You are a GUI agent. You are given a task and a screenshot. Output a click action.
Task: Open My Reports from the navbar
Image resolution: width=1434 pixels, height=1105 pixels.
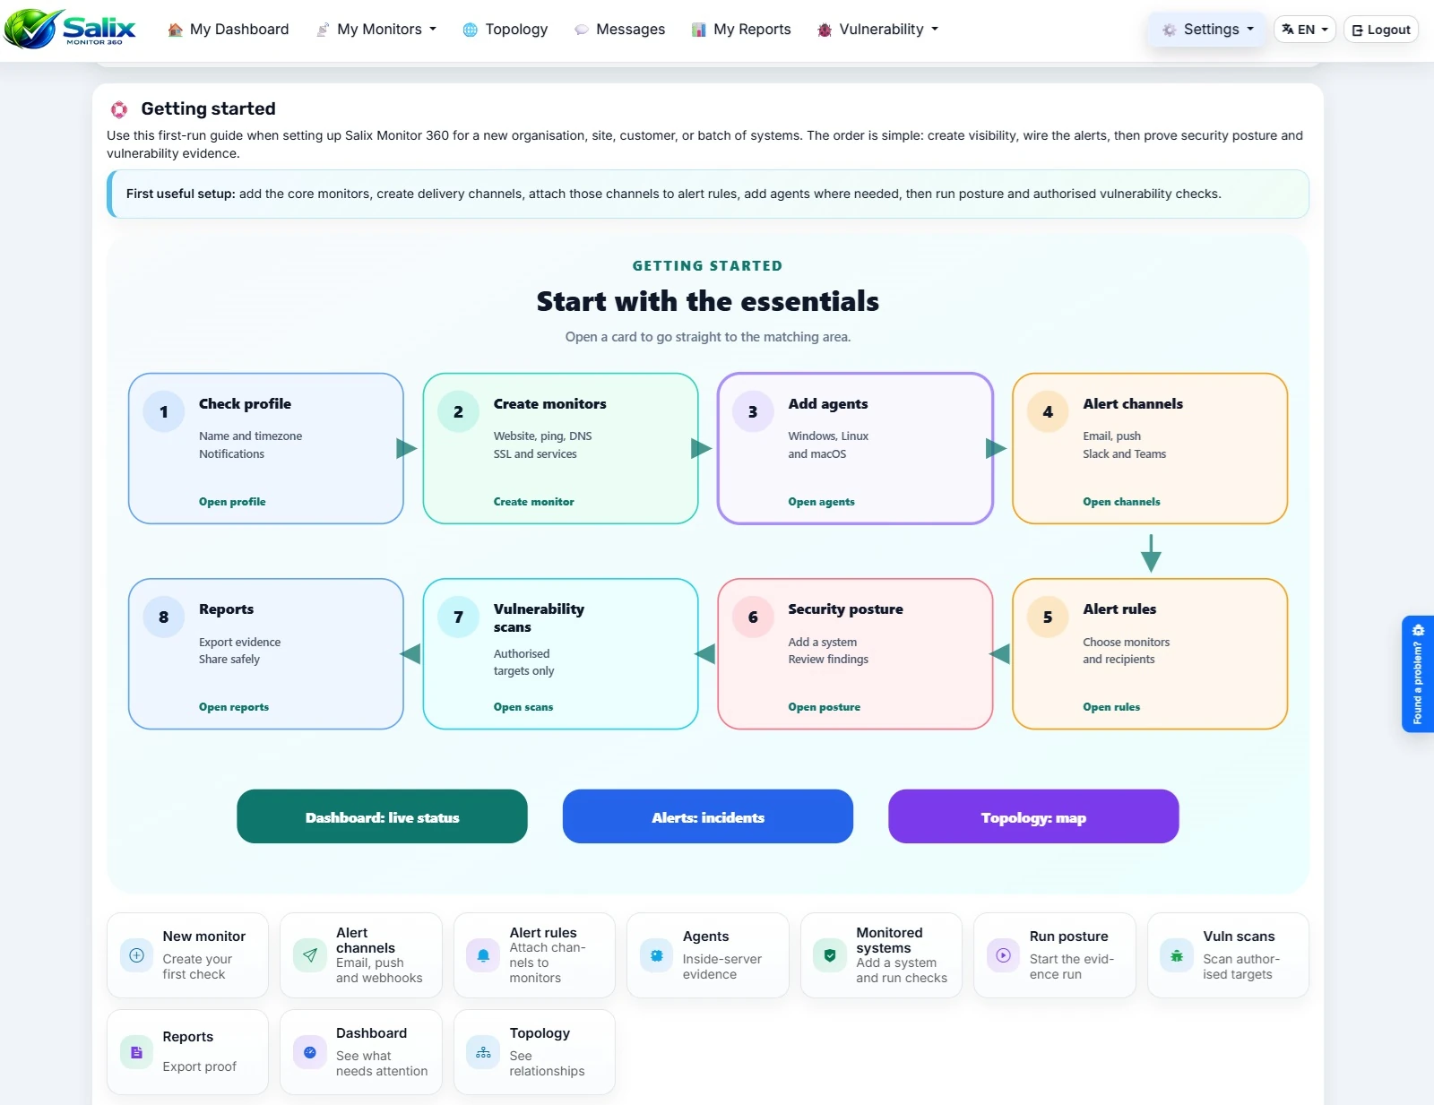(742, 30)
